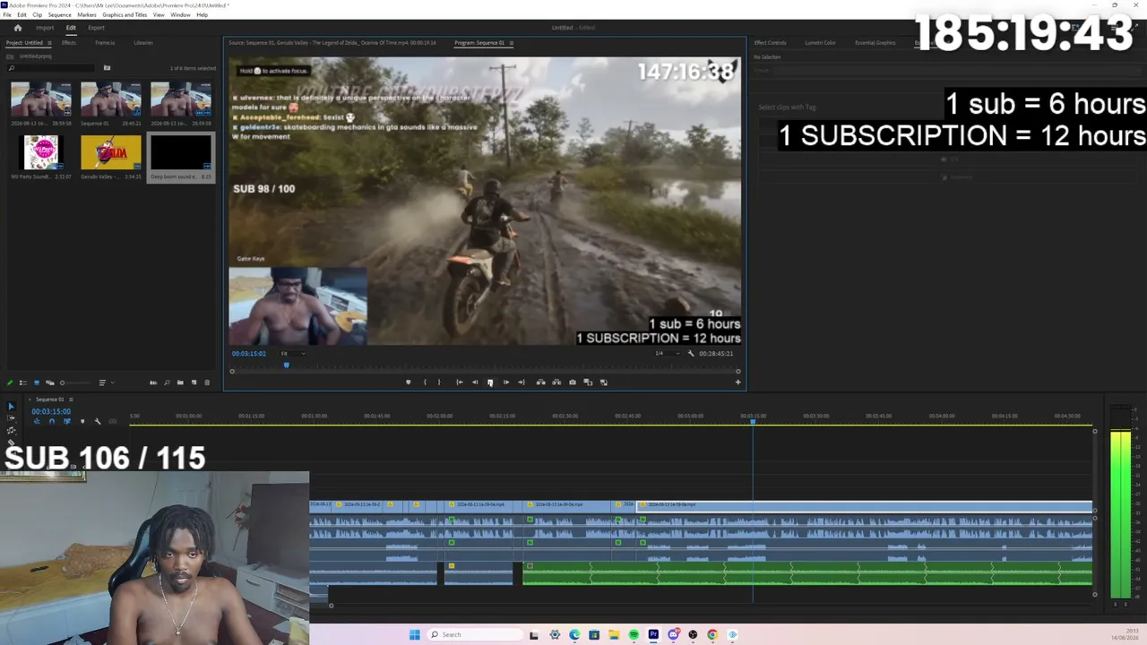This screenshot has width=1147, height=645.
Task: Switch to the Effect Controls tab
Action: 770,43
